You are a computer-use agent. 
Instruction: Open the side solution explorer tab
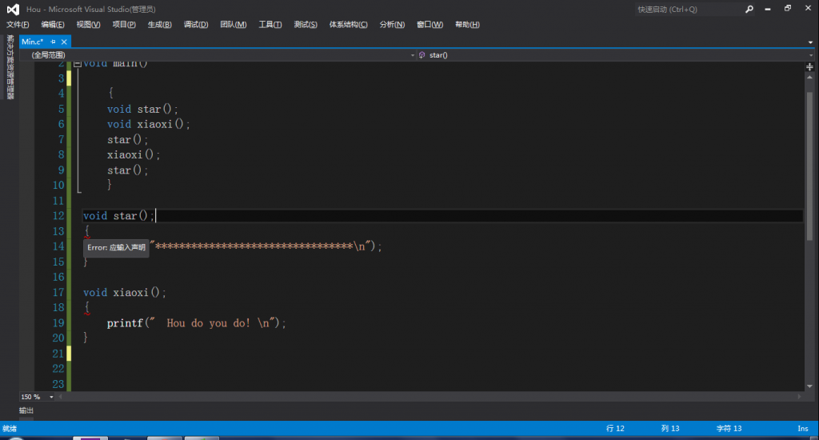pos(10,67)
